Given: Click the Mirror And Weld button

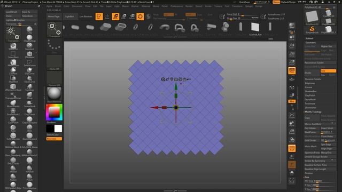Looking at the screenshot, I should click(320, 124).
